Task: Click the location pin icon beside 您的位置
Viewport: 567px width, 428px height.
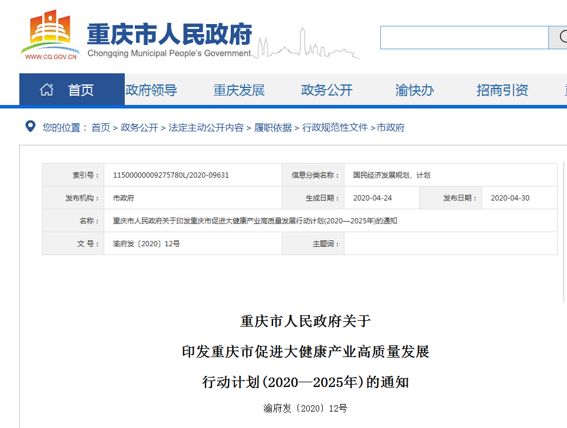Action: tap(30, 127)
